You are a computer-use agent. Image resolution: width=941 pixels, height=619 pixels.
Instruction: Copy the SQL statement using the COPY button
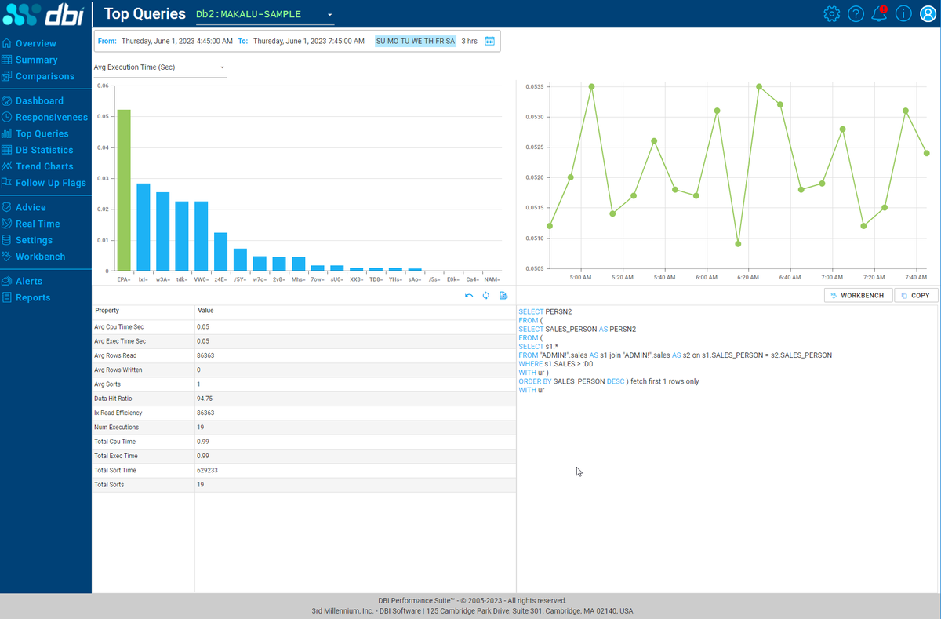point(916,295)
